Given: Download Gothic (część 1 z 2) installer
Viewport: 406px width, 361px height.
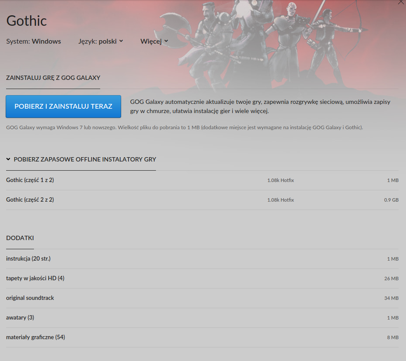Looking at the screenshot, I should tap(202, 180).
